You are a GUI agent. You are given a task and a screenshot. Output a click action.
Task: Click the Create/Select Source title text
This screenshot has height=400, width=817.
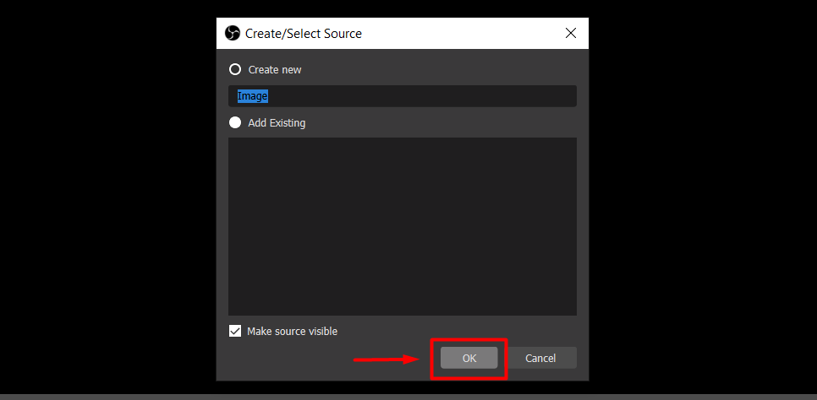pyautogui.click(x=304, y=34)
